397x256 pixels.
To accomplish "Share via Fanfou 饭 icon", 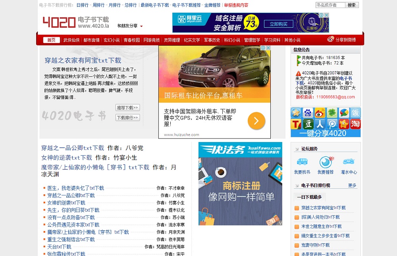I will pyautogui.click(x=355, y=113).
